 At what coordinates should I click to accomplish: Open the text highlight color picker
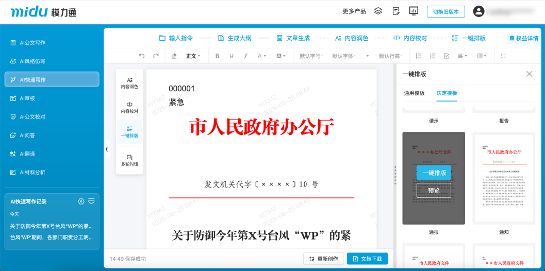[x=281, y=56]
